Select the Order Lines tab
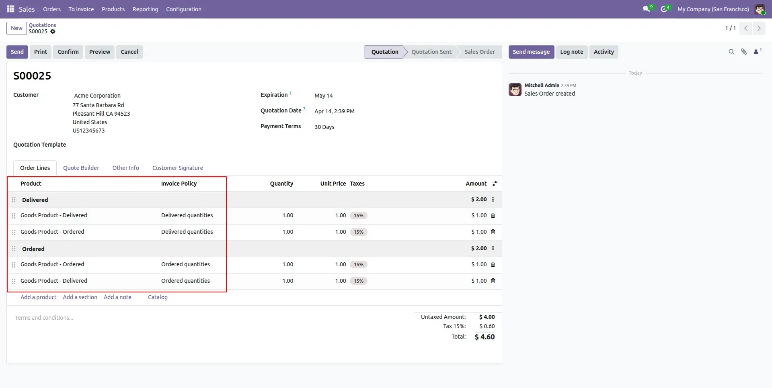This screenshot has width=772, height=388. click(x=35, y=168)
